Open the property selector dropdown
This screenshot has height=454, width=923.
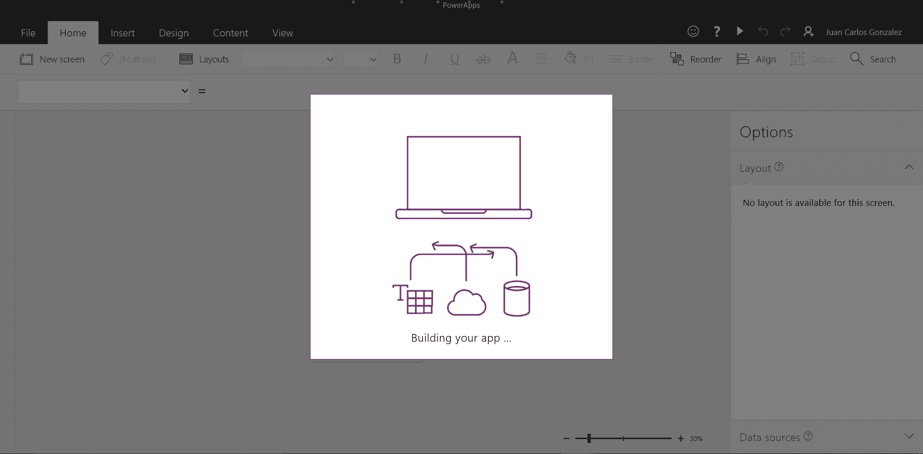(104, 91)
